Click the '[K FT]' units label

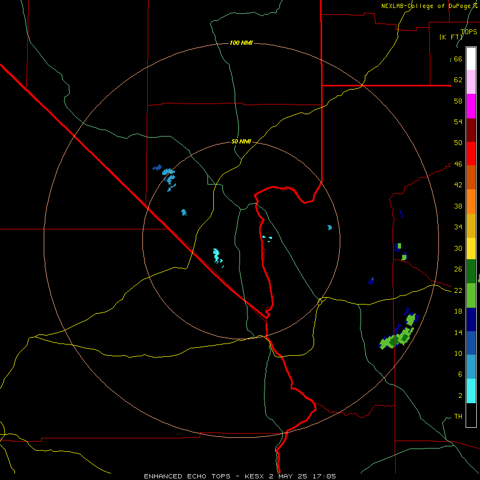click(451, 37)
